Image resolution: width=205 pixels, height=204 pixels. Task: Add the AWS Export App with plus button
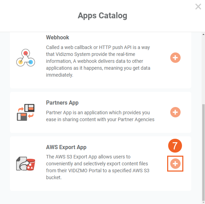(x=175, y=164)
